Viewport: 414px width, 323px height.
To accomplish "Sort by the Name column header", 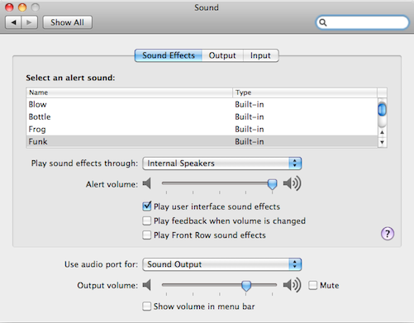I will click(130, 93).
